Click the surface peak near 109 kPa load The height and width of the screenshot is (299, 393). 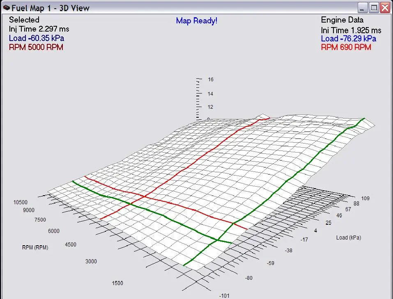363,119
